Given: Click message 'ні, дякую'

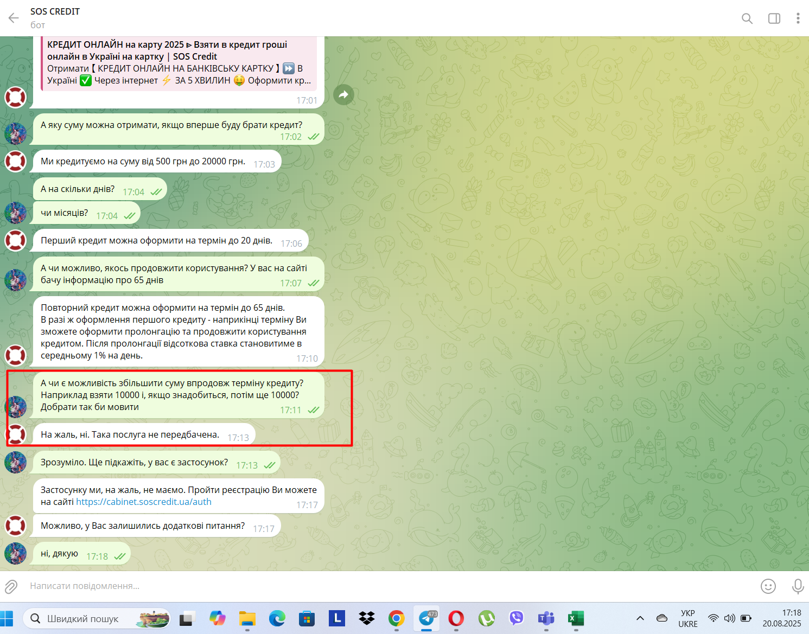Looking at the screenshot, I should 82,554.
